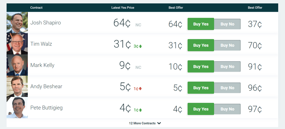Buy No on Josh Shapiro
Screen dimensions: 285x129
[x=227, y=24]
